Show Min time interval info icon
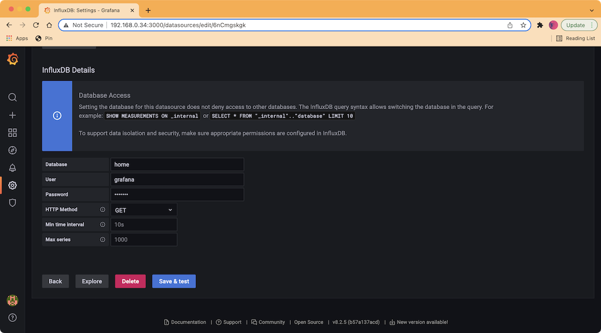The width and height of the screenshot is (601, 333). coord(102,224)
